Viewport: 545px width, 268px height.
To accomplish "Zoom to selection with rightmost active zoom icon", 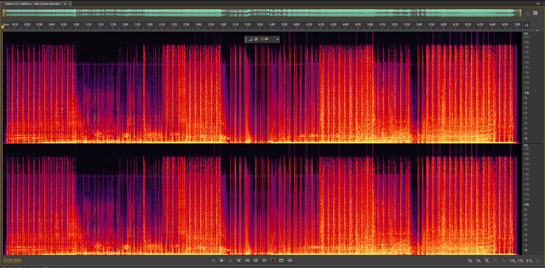I will pos(529,261).
